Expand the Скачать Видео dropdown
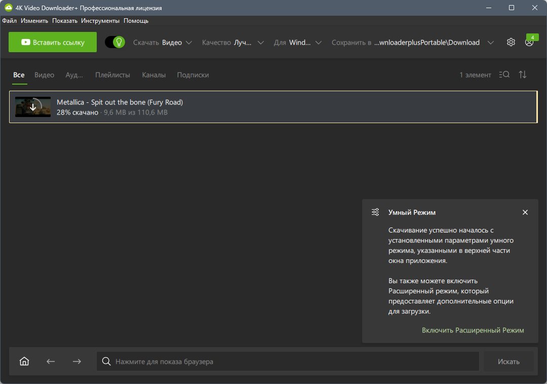This screenshot has height=384, width=547. (x=163, y=43)
